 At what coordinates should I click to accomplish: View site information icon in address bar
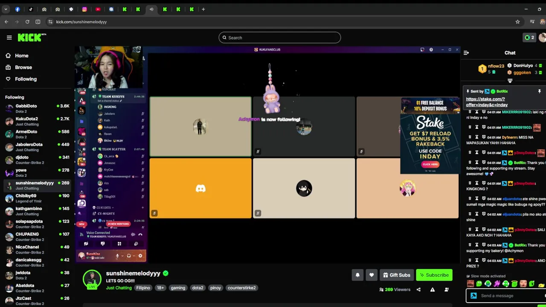pyautogui.click(x=50, y=22)
